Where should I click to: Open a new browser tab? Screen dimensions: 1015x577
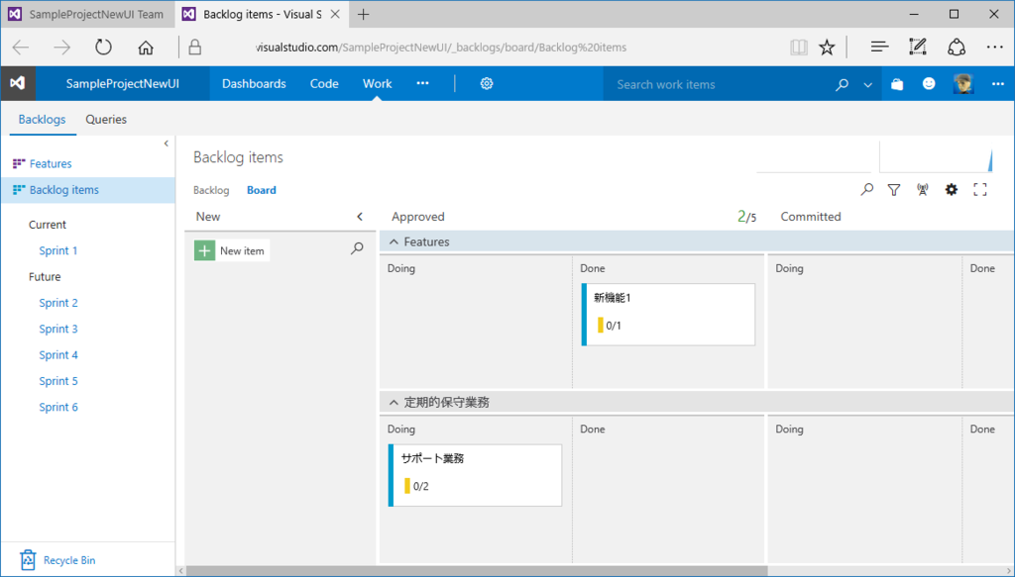pos(363,14)
